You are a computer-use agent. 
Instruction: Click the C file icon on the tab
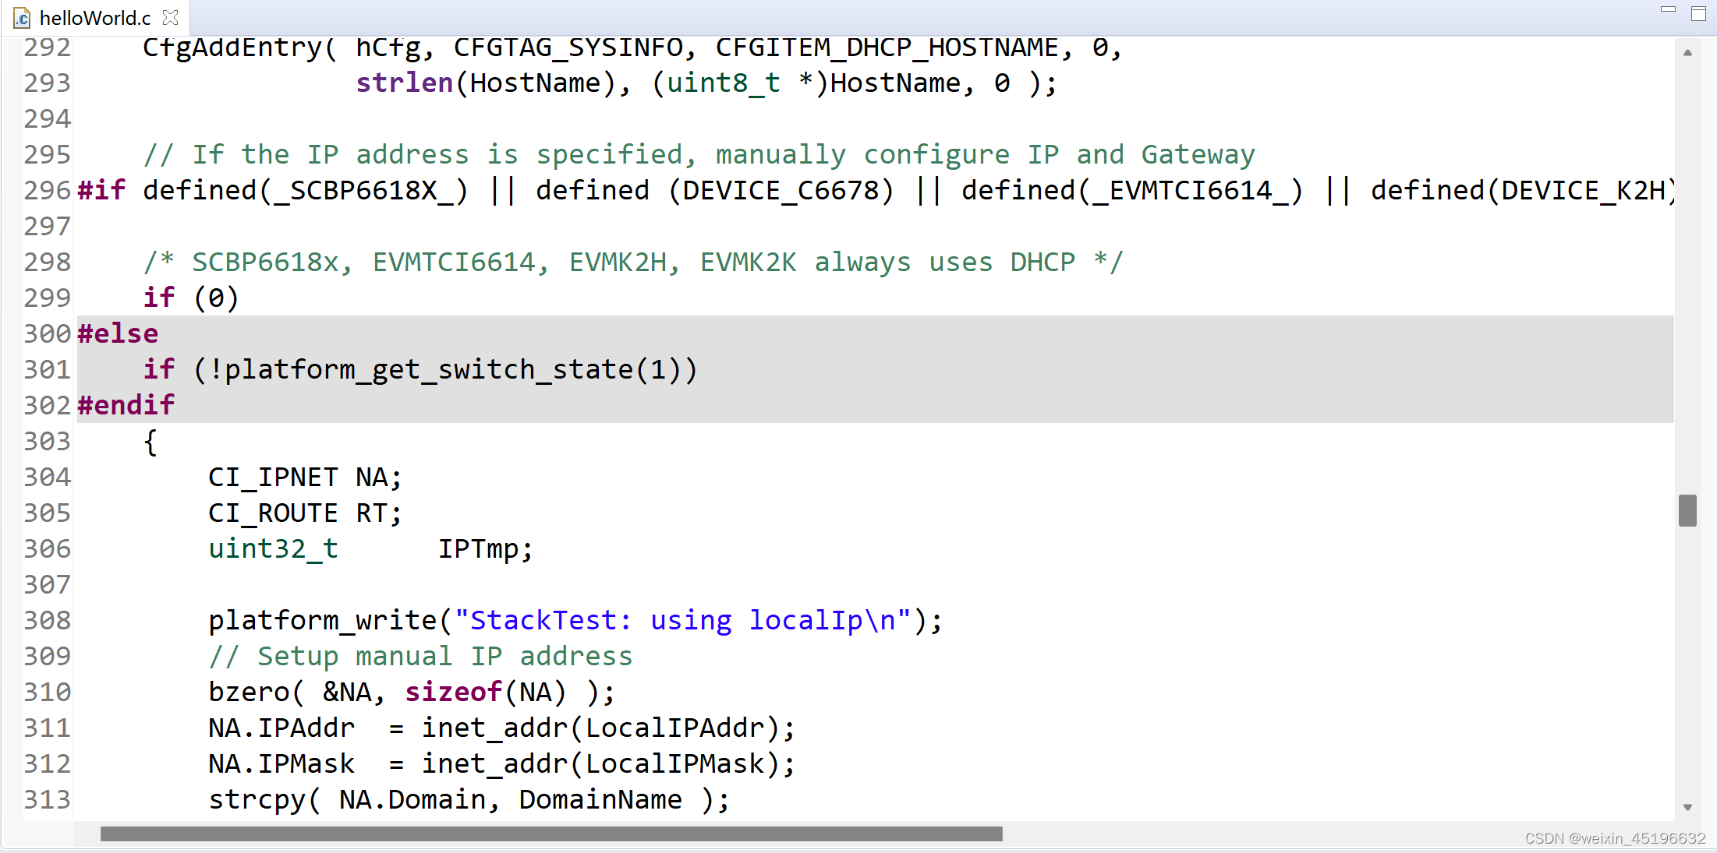point(22,17)
